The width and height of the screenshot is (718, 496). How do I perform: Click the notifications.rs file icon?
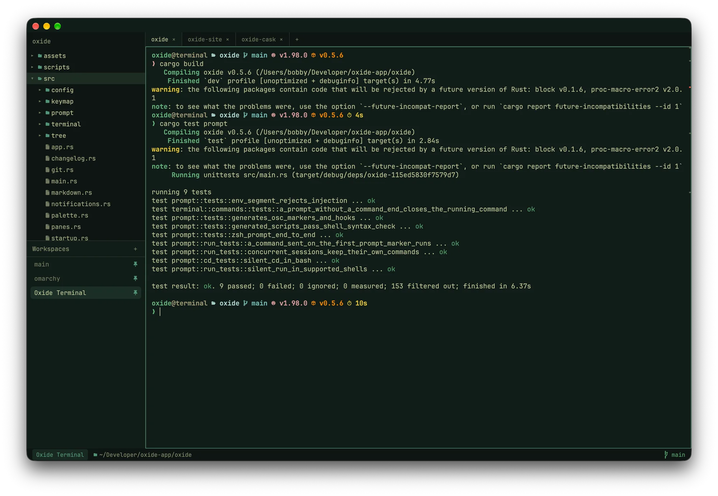pyautogui.click(x=47, y=204)
